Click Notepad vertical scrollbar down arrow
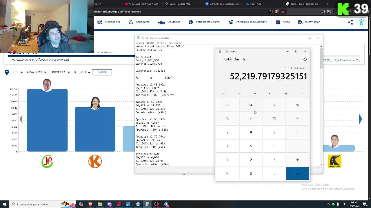The height and width of the screenshot is (208, 371). tap(321, 164)
